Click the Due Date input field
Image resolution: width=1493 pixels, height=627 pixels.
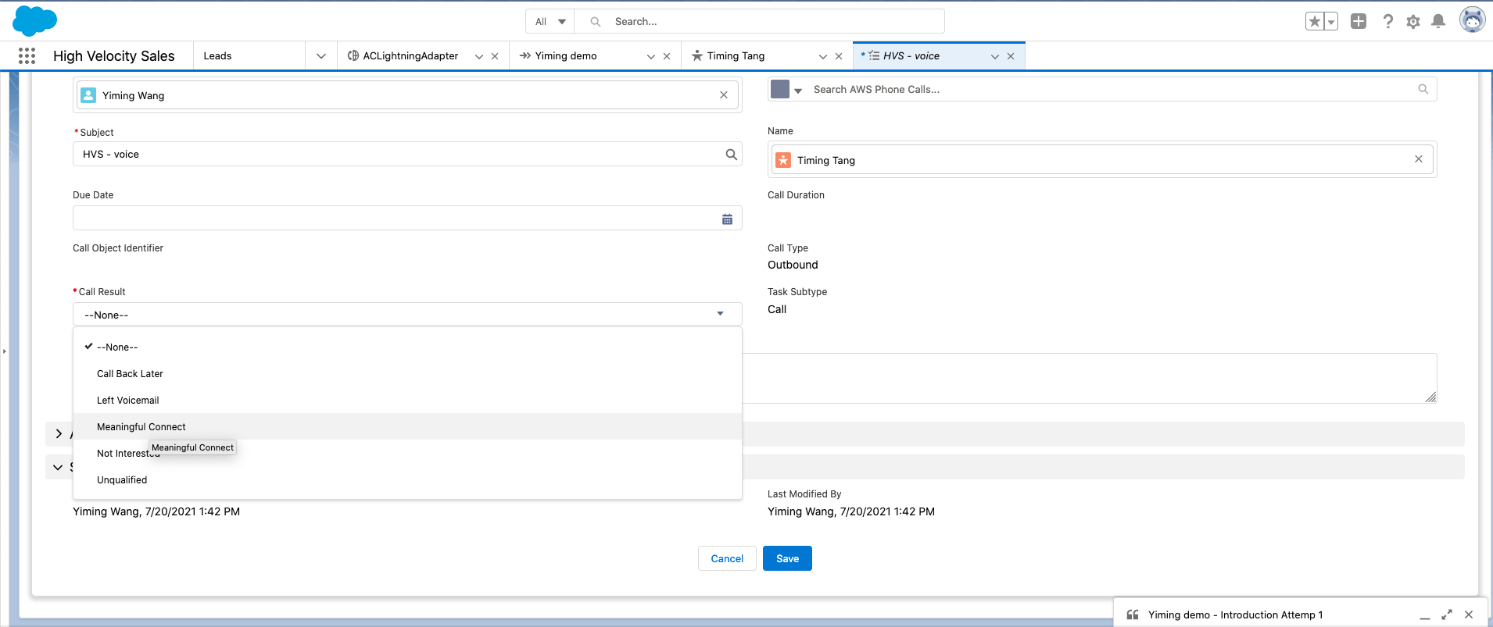click(407, 218)
